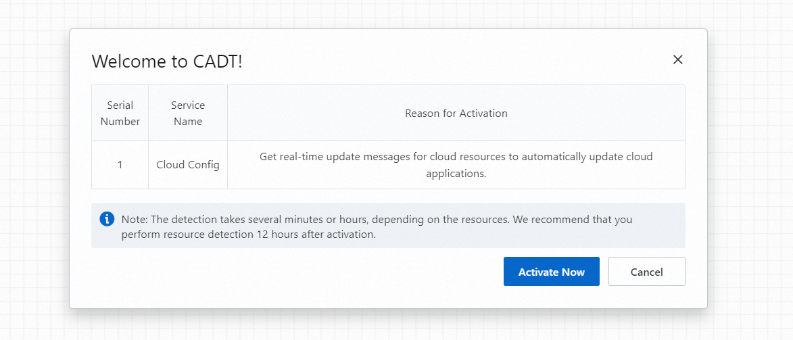This screenshot has height=340, width=793.
Task: Select the Service Name column header
Action: (x=188, y=113)
